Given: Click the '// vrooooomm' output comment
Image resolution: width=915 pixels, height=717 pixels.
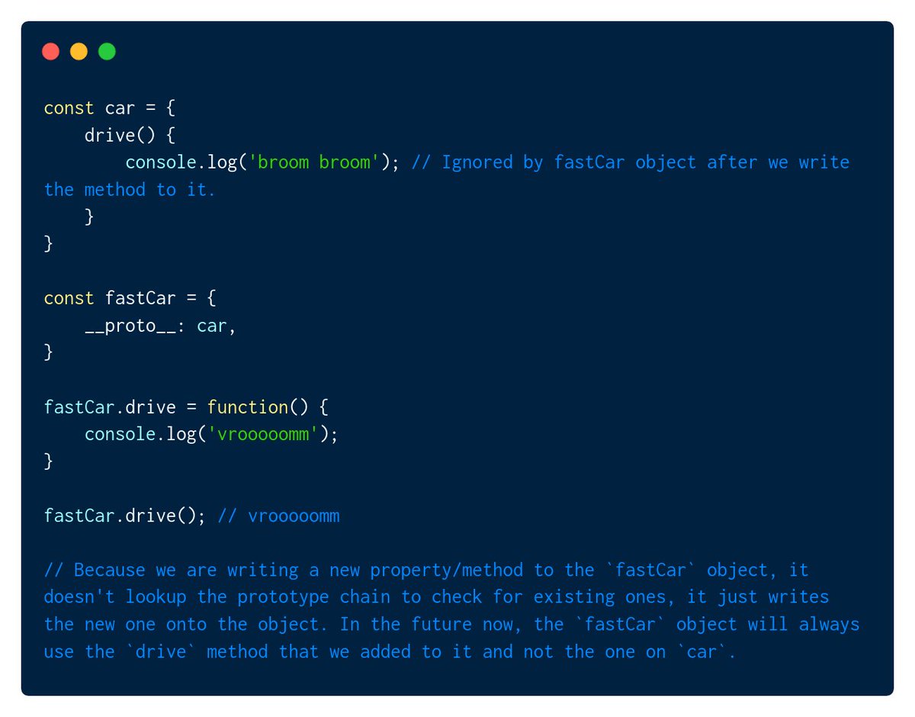Looking at the screenshot, I should tap(278, 516).
